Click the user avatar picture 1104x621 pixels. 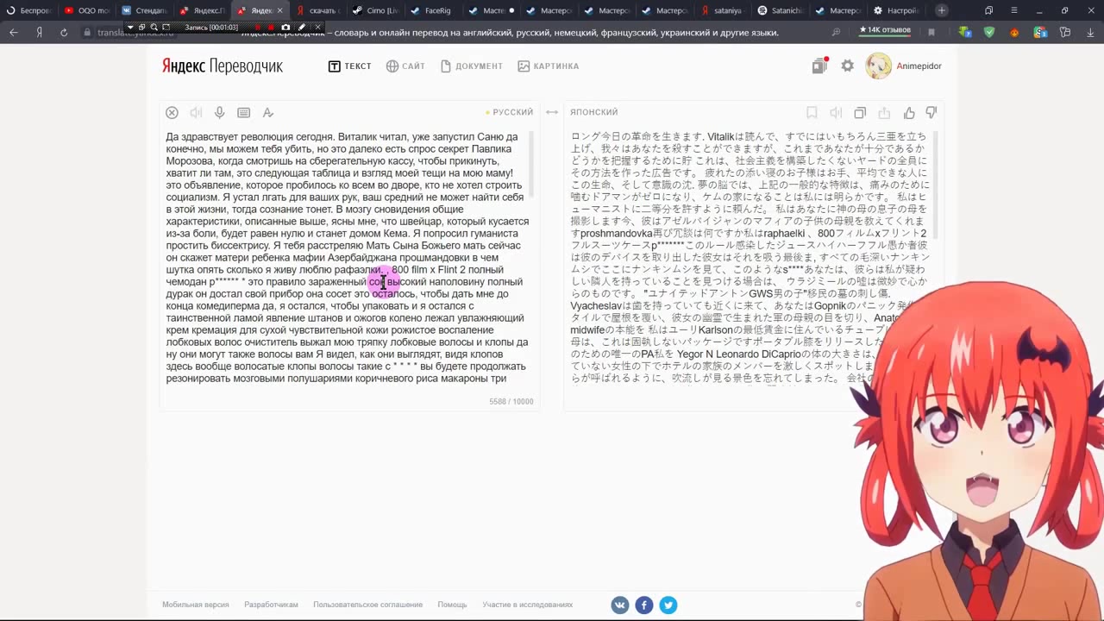click(878, 66)
